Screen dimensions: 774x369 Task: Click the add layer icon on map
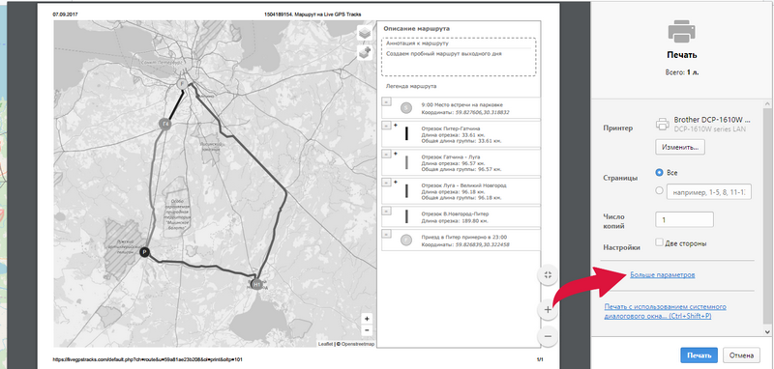pyautogui.click(x=365, y=52)
